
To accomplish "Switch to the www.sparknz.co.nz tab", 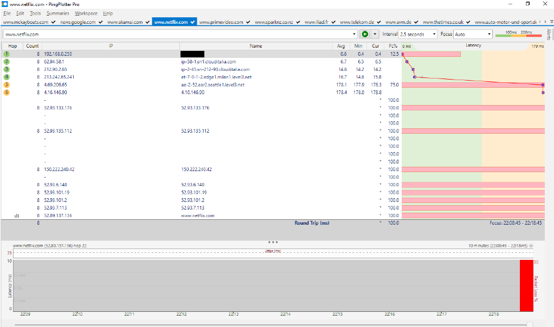I will pyautogui.click(x=274, y=22).
